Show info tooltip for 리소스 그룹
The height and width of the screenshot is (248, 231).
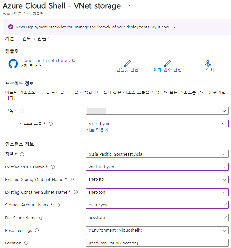point(51,124)
